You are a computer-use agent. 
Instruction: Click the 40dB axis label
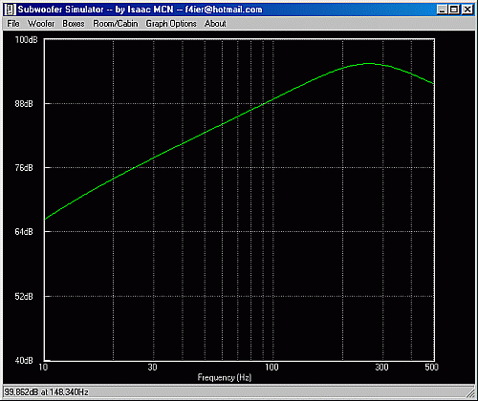(24, 361)
